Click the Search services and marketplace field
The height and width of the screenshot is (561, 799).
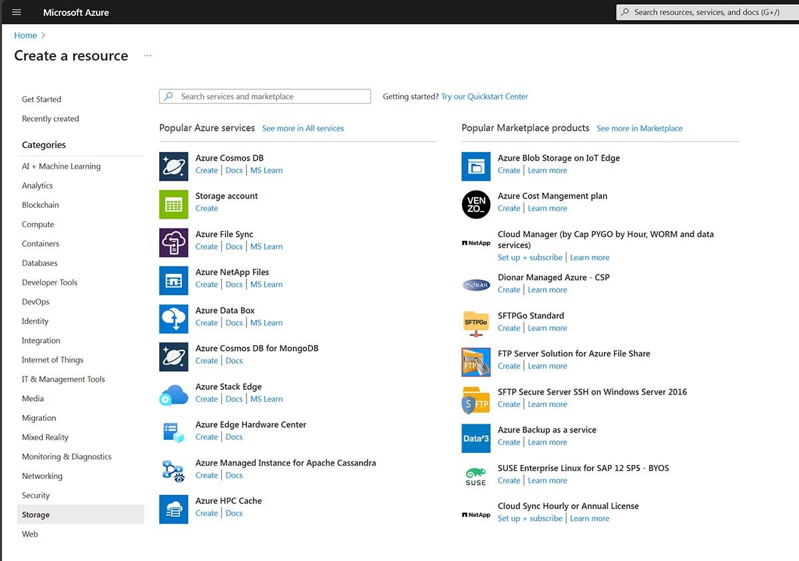(x=264, y=96)
